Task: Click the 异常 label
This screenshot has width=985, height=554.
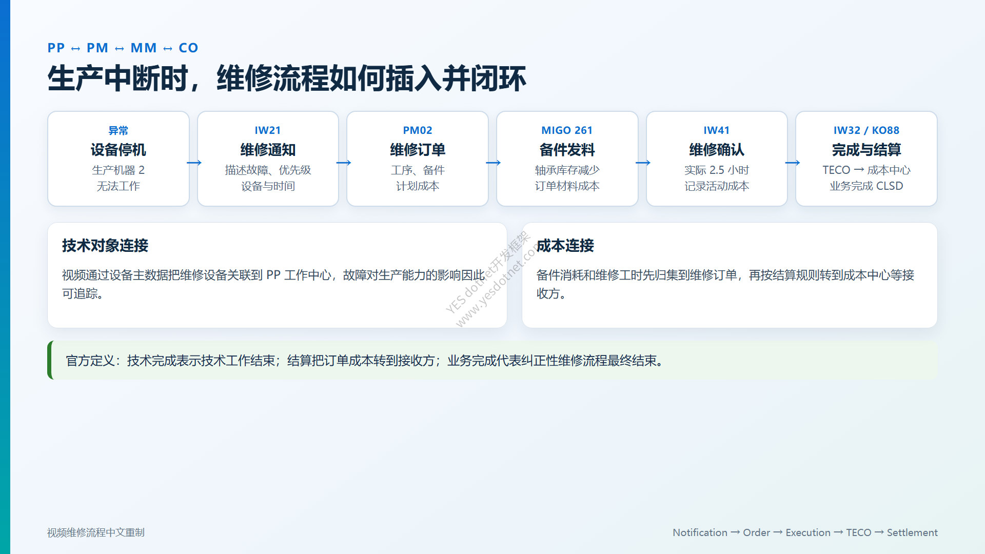Action: click(x=119, y=130)
